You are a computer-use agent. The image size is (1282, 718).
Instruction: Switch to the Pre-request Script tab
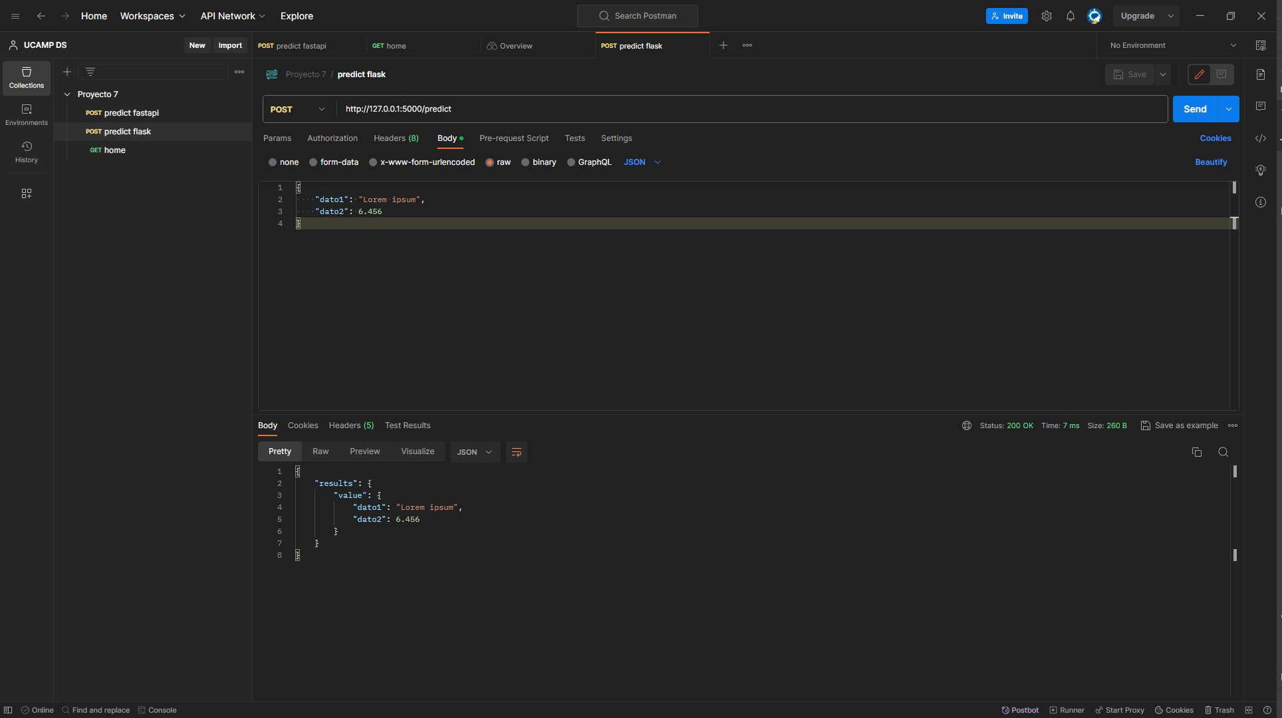(x=513, y=138)
